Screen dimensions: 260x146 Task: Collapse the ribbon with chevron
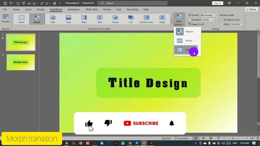[x=258, y=29]
